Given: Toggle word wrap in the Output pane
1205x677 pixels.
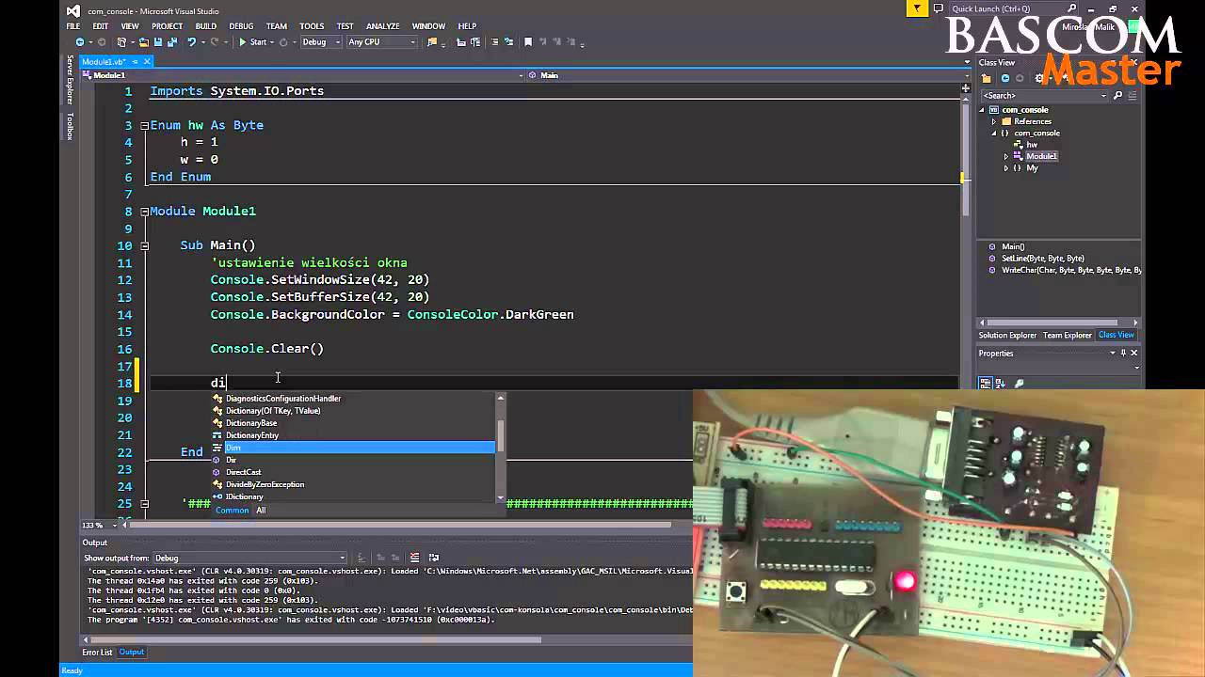Looking at the screenshot, I should click(432, 558).
